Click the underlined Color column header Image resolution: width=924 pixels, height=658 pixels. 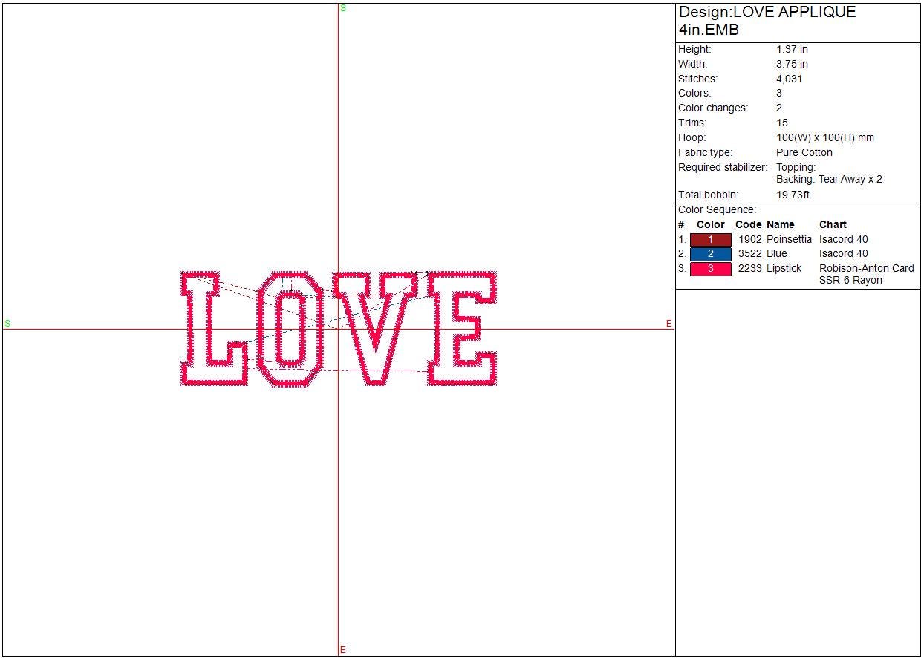(710, 224)
